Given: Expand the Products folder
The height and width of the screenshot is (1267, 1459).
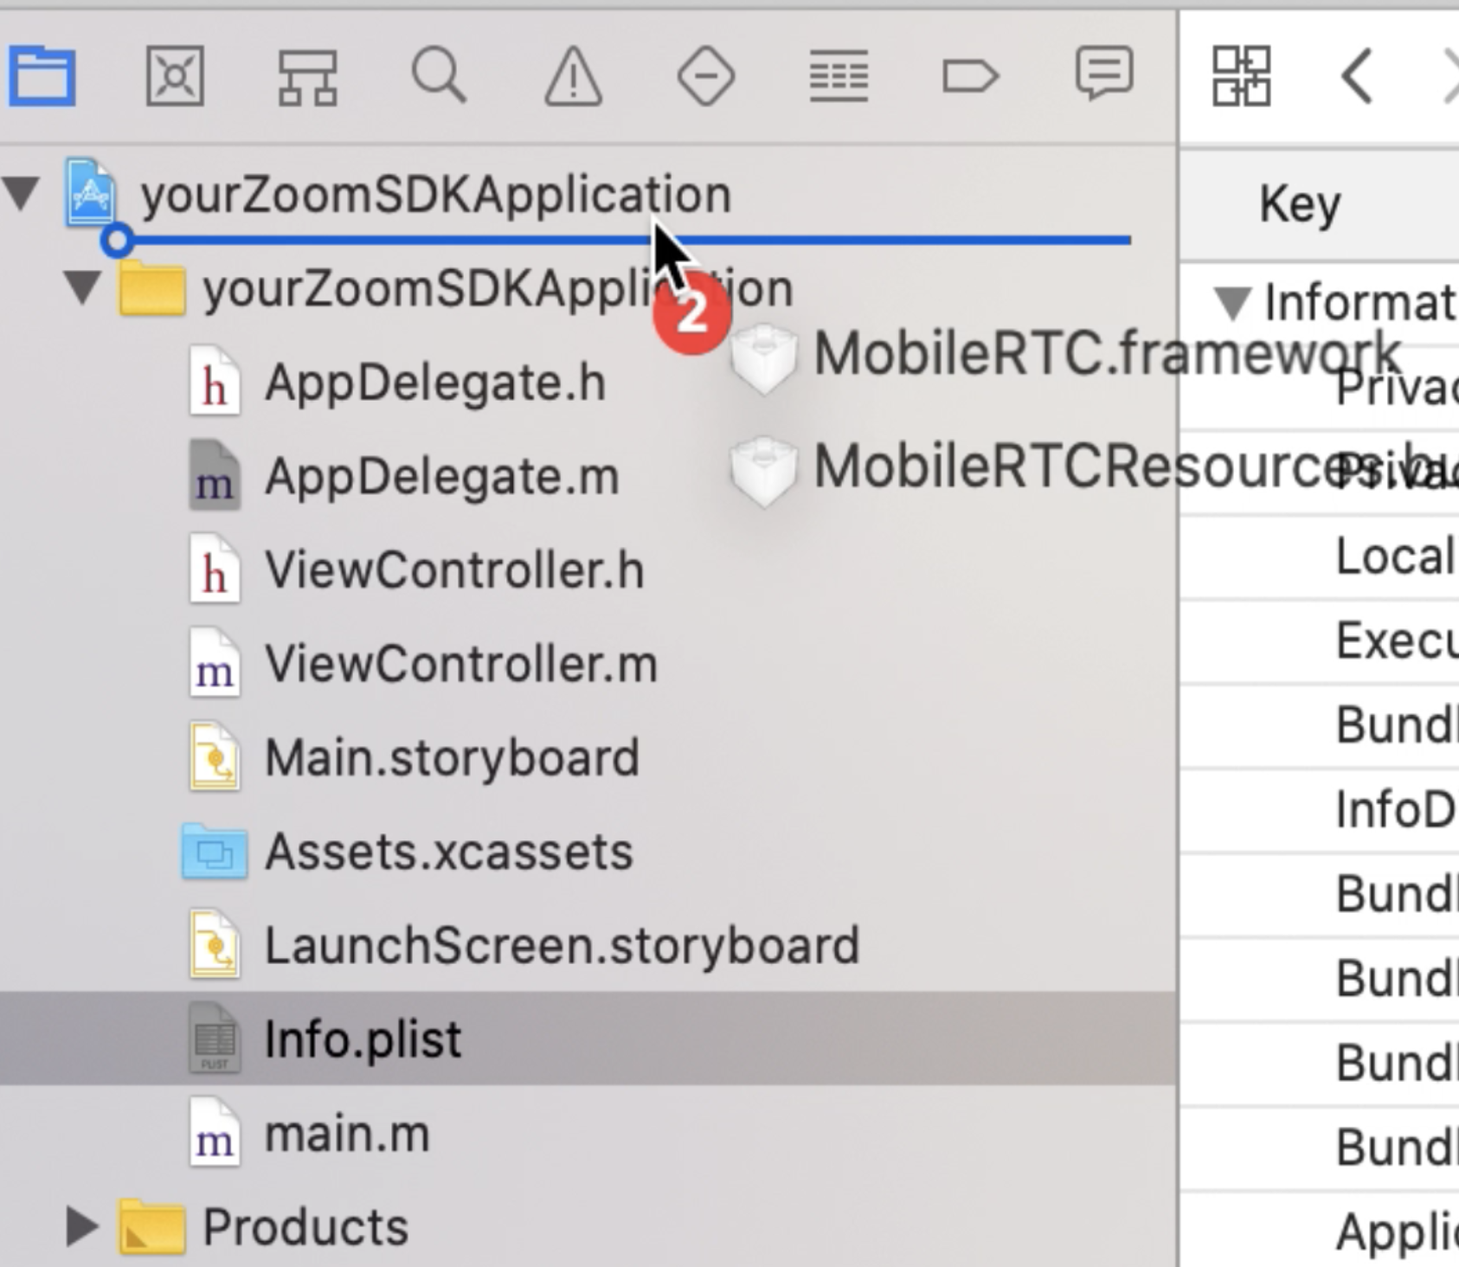Looking at the screenshot, I should coord(80,1222).
